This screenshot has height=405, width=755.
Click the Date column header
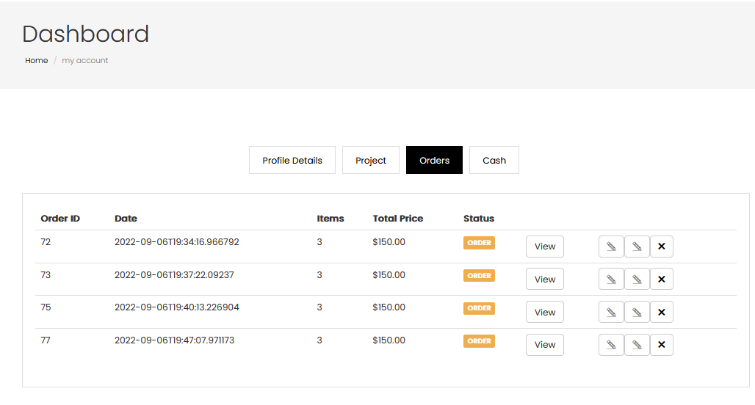(126, 219)
